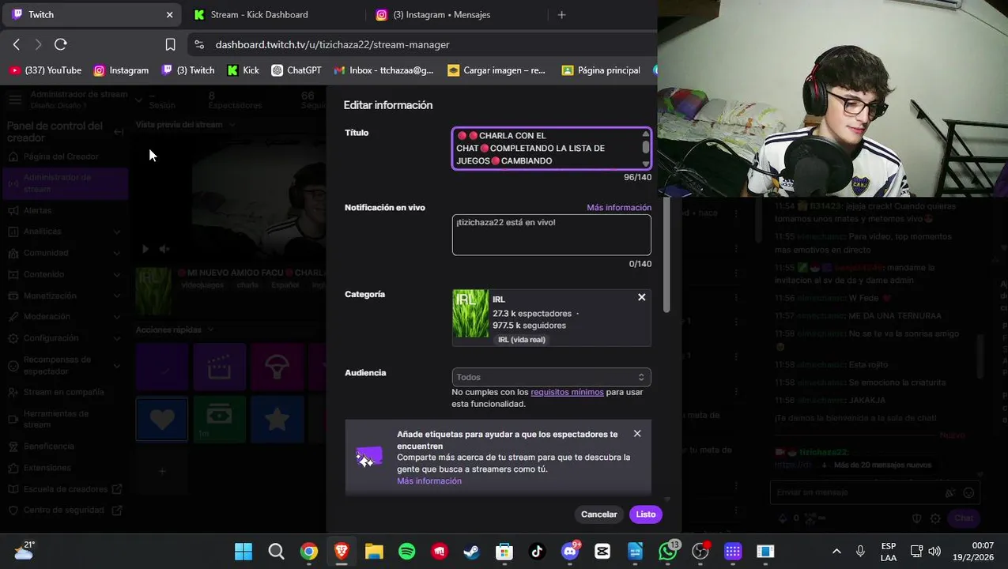Jump to 'Más de 20 mensajes nuevos'
This screenshot has width=1008, height=569.
(882, 465)
